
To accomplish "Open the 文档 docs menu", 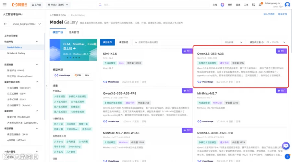I will 215,5.
